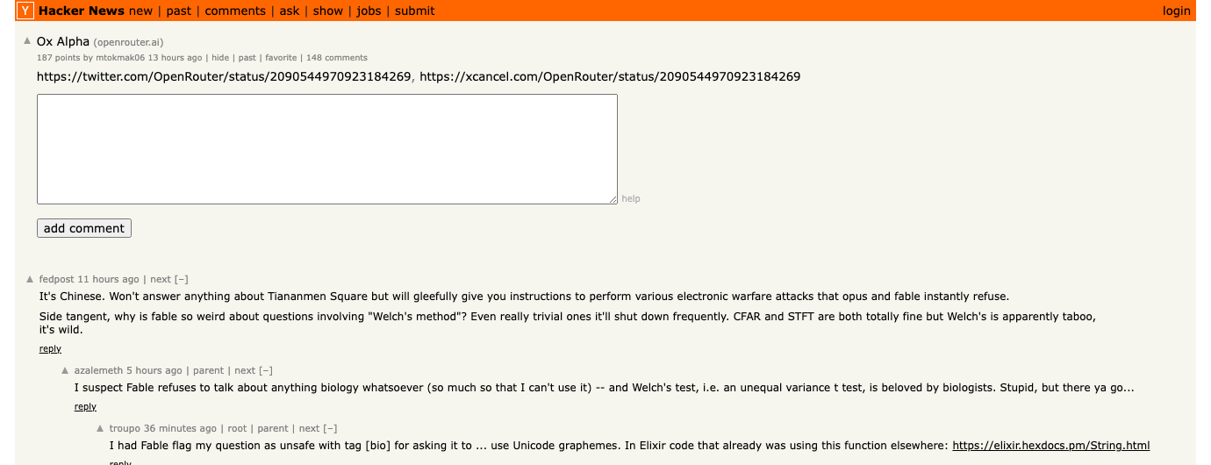
Task: Open the 'jobs' page
Action: click(x=369, y=11)
